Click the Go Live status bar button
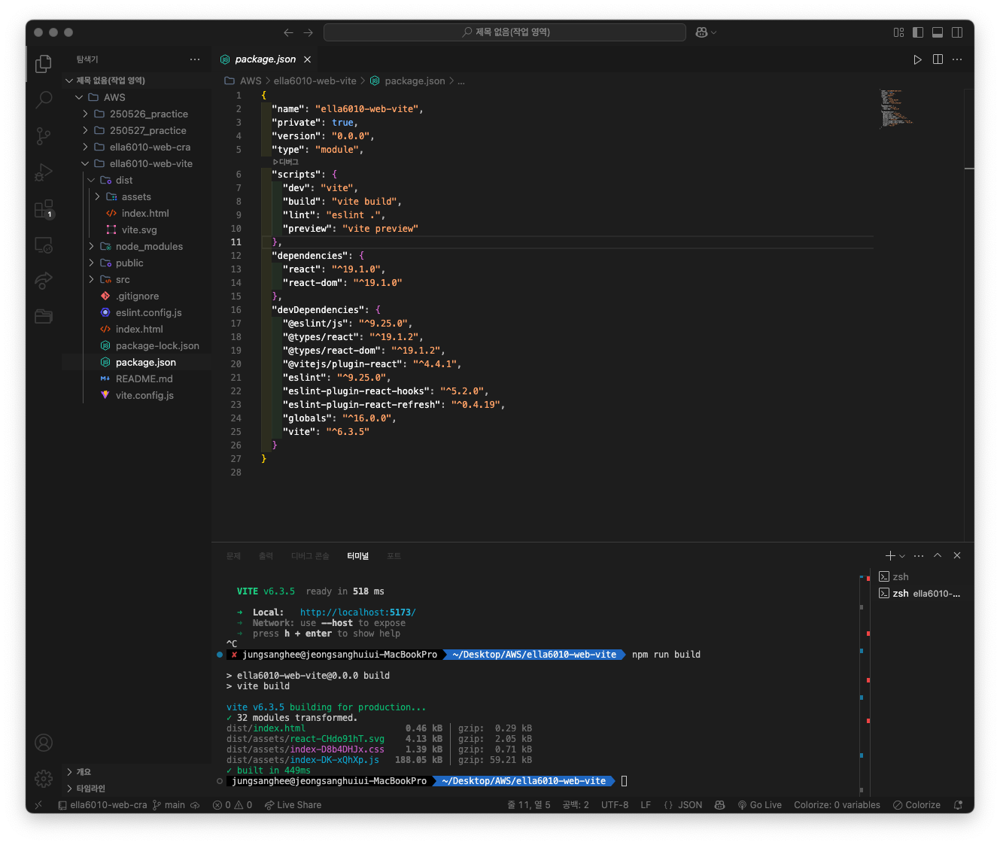Viewport: 1000px width, 845px height. click(x=760, y=805)
